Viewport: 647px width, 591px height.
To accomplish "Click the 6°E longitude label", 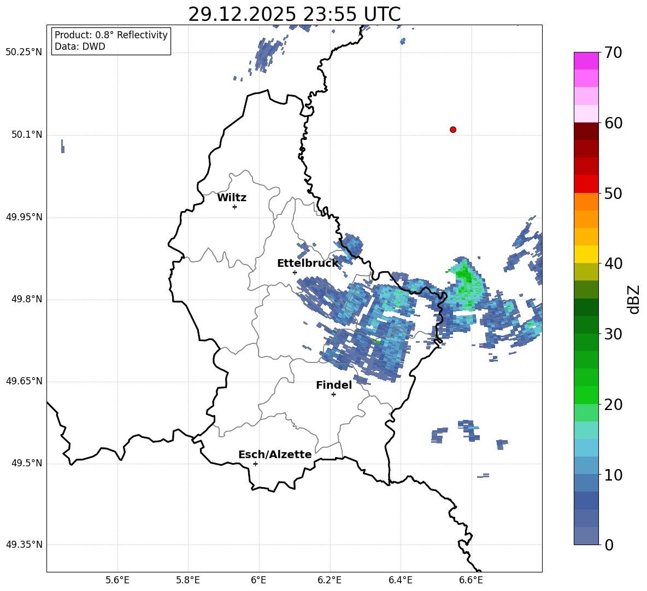I will point(258,580).
